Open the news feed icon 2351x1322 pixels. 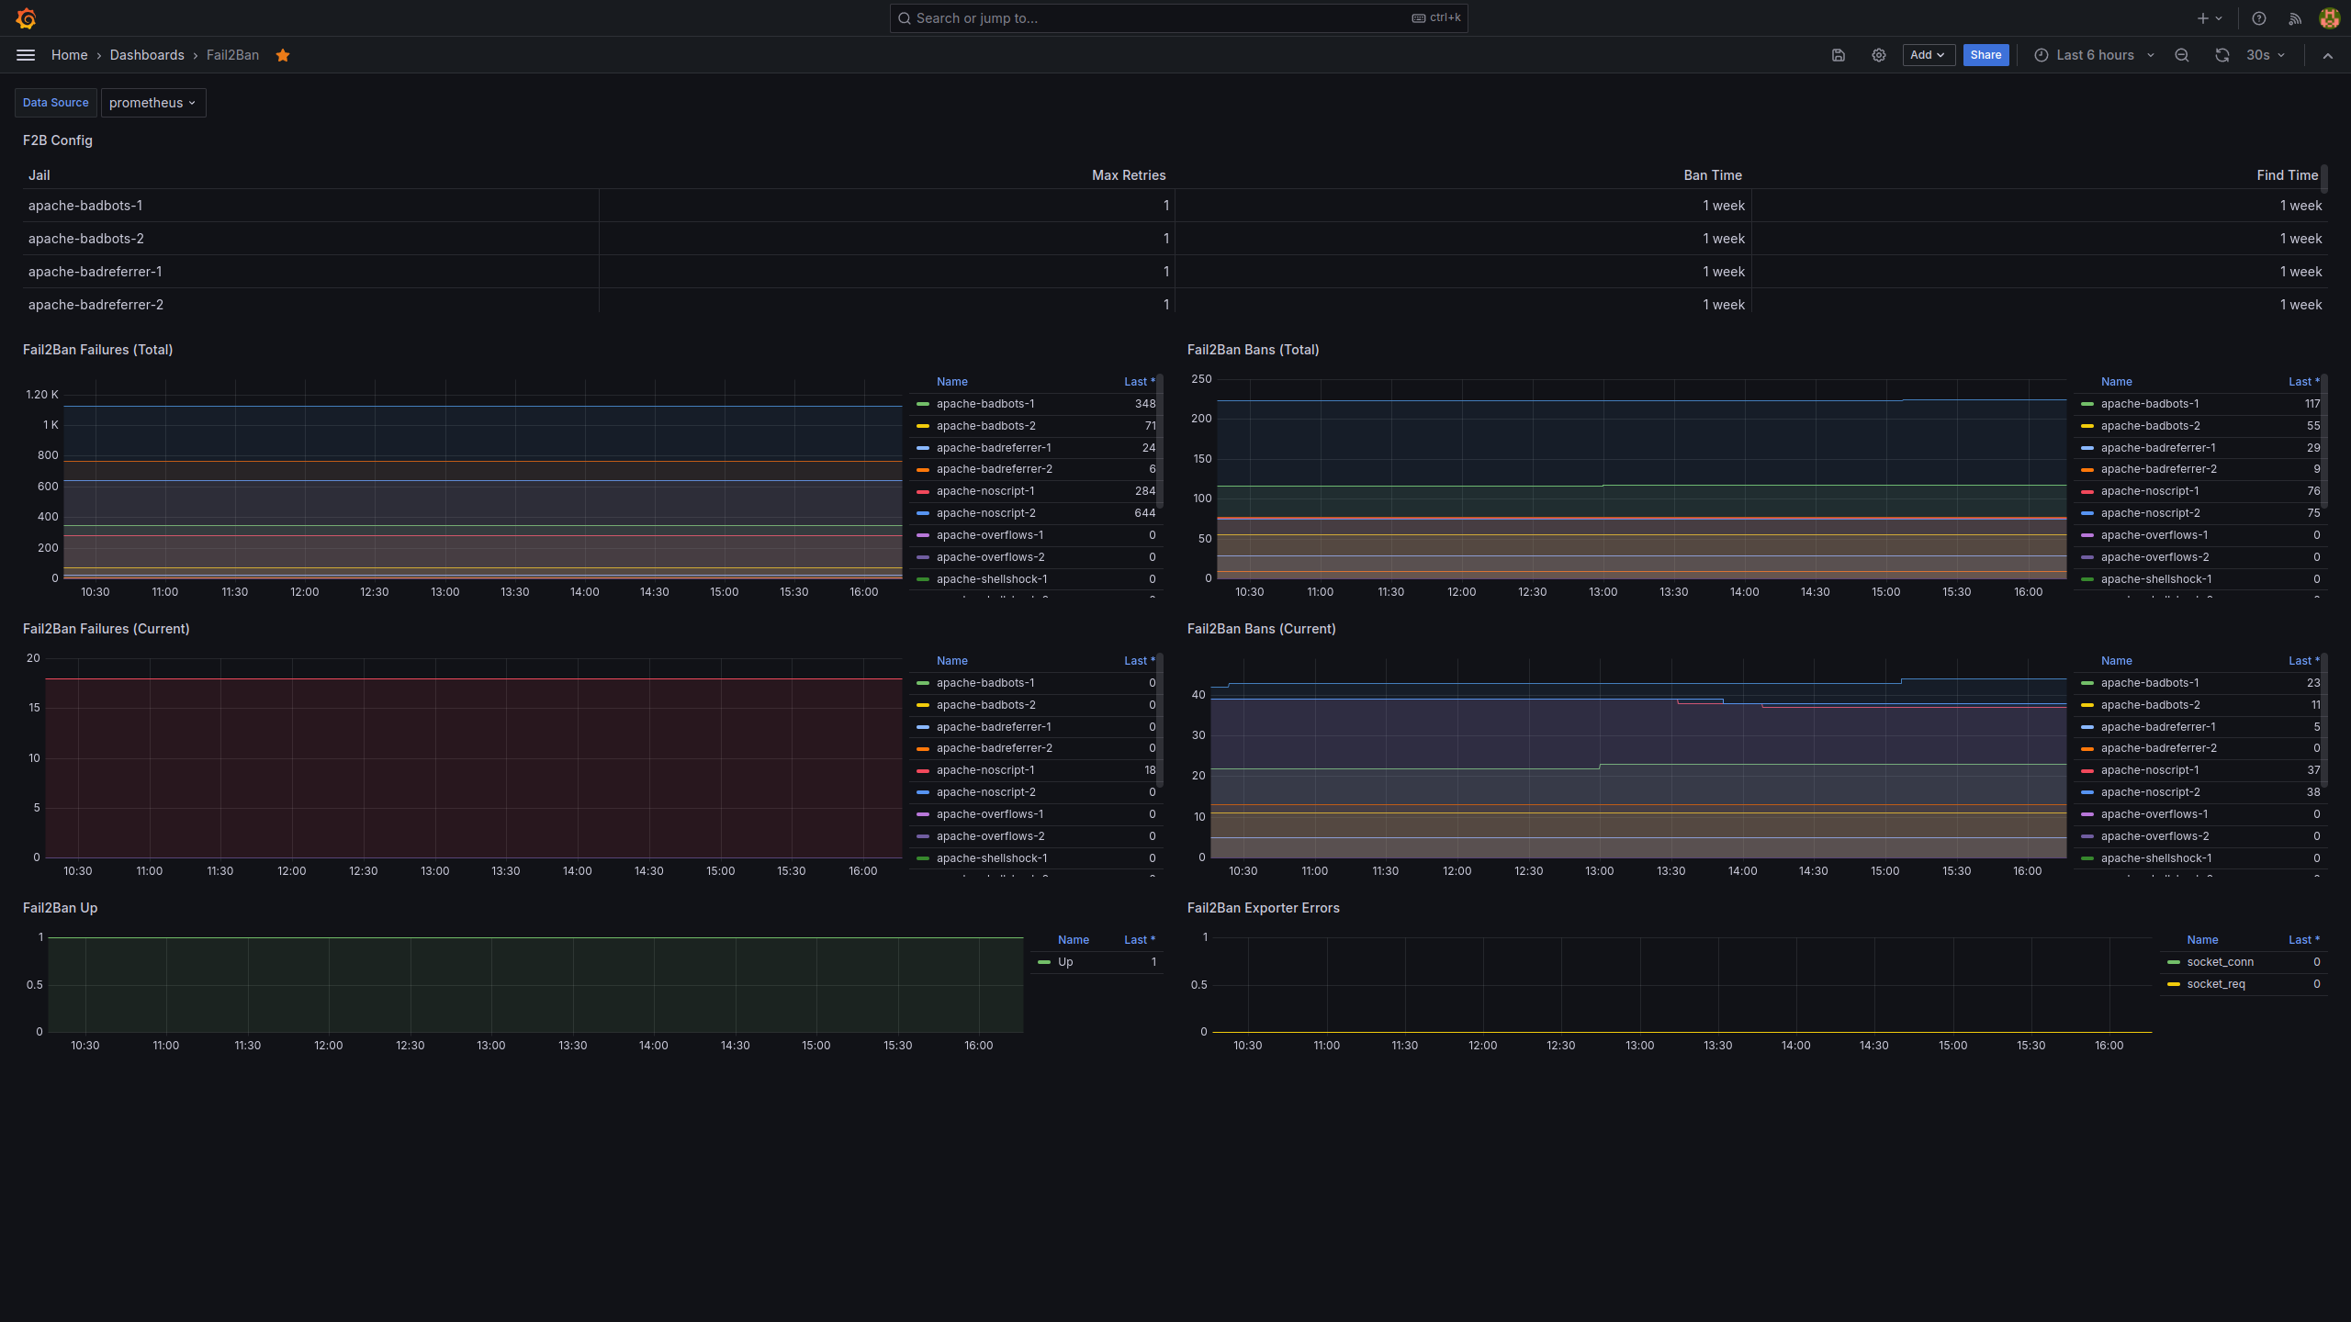(2295, 18)
